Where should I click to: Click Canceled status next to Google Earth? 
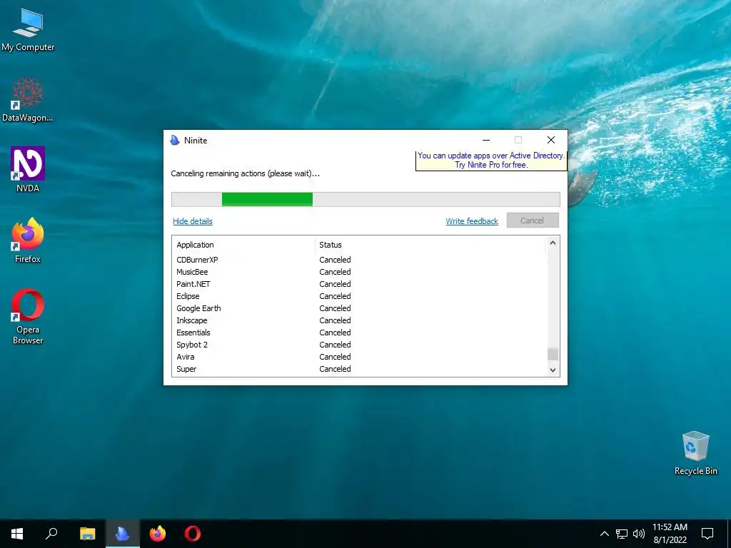(x=335, y=308)
